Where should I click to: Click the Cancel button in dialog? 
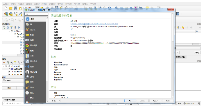click(x=142, y=101)
